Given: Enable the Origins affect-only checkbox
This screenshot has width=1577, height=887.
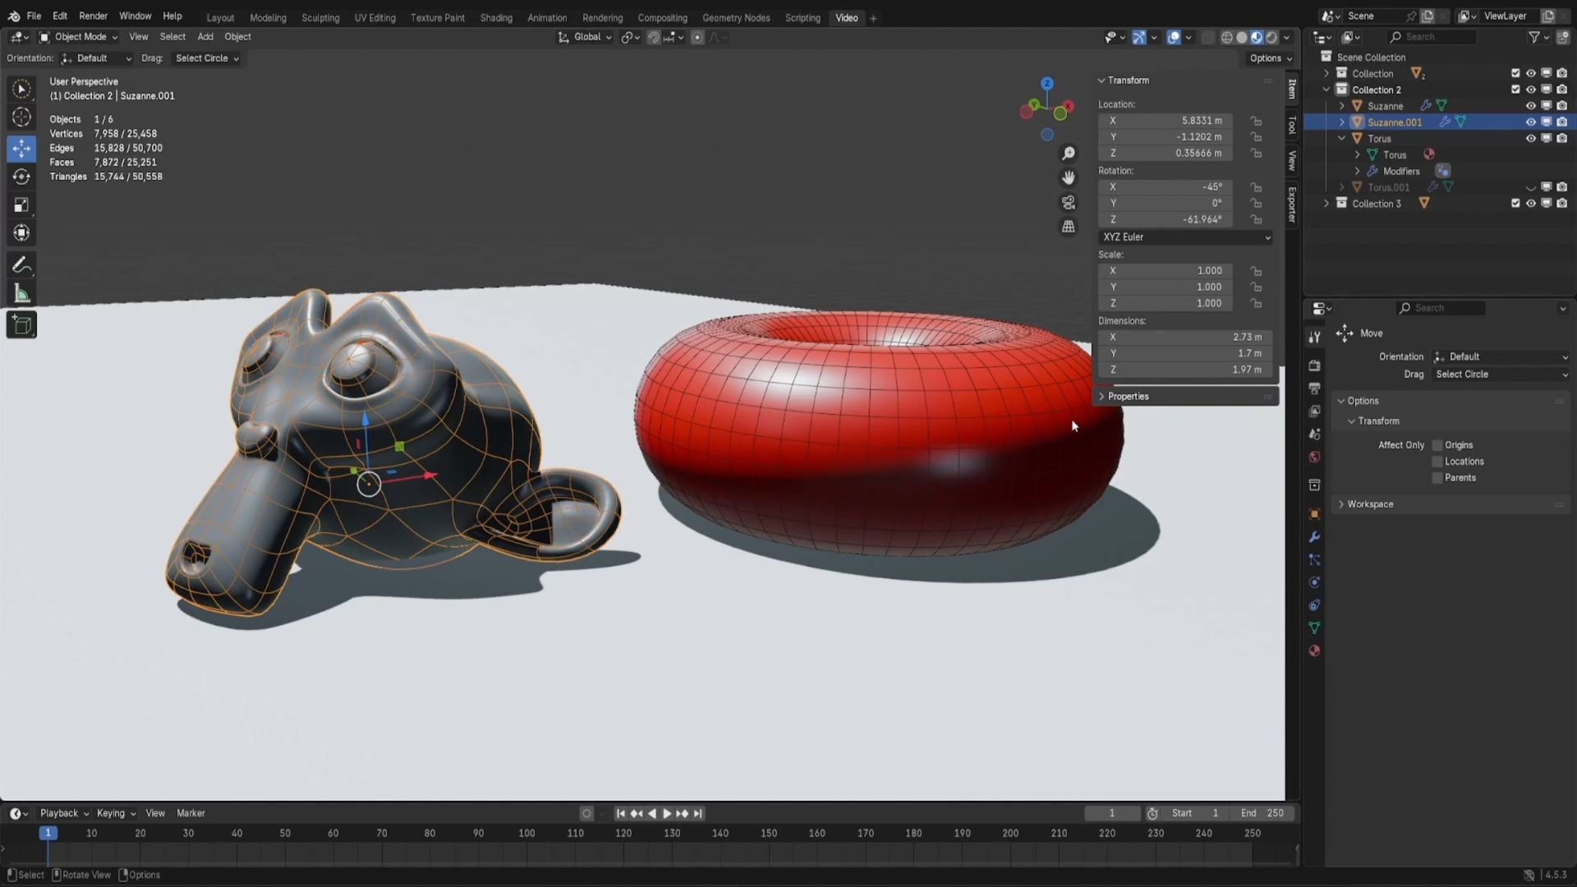Looking at the screenshot, I should [x=1437, y=445].
